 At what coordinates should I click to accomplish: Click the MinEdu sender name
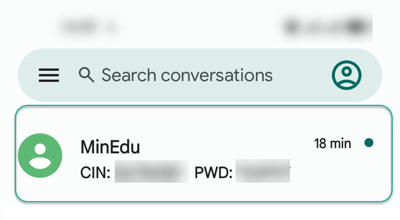click(x=110, y=147)
